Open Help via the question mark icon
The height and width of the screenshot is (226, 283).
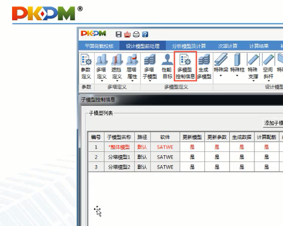pyautogui.click(x=145, y=34)
